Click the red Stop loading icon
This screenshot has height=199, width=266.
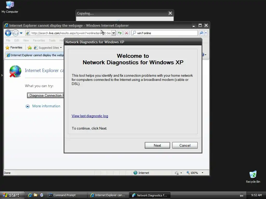pos(127,33)
